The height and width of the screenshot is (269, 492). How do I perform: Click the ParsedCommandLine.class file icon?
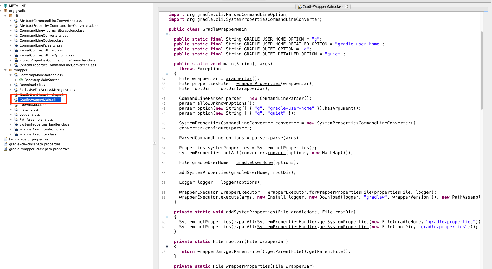(16, 50)
